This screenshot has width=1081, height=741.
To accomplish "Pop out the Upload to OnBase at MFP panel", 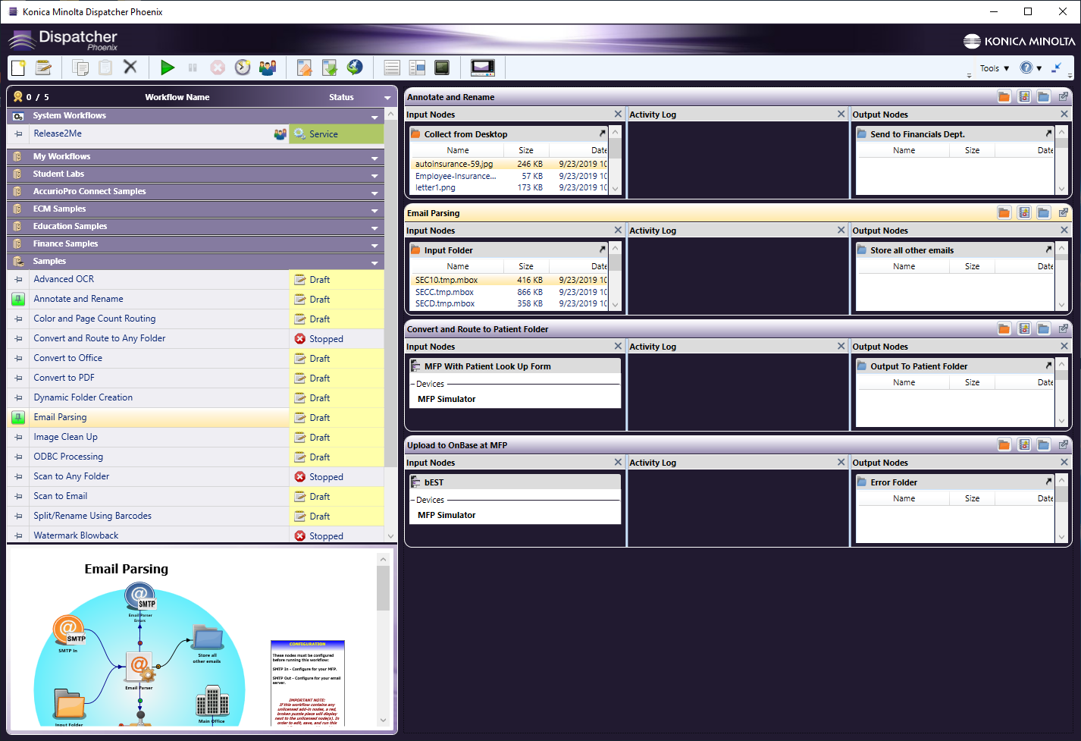I will tap(1064, 444).
